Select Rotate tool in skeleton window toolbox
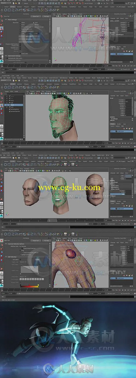136x378 pixels. coord(2,32)
